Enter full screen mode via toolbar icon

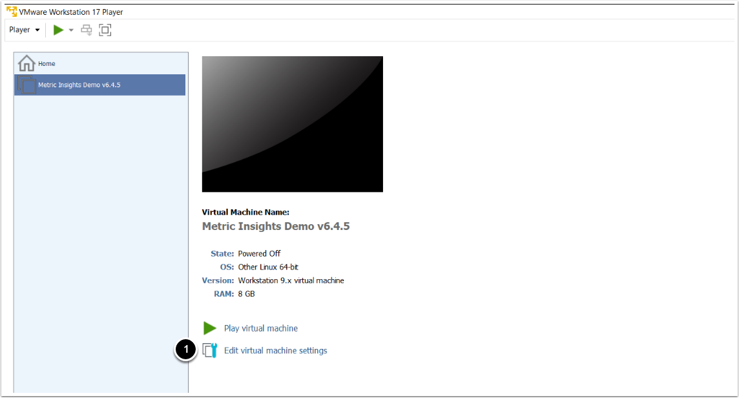click(105, 30)
